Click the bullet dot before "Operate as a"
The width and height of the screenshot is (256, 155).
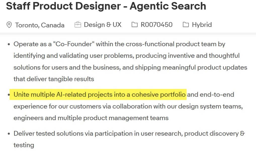[x=9, y=44]
